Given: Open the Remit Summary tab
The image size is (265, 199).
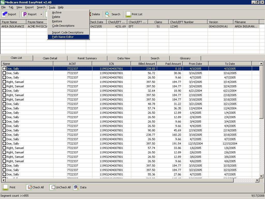Looking at the screenshot, I should [87, 58].
